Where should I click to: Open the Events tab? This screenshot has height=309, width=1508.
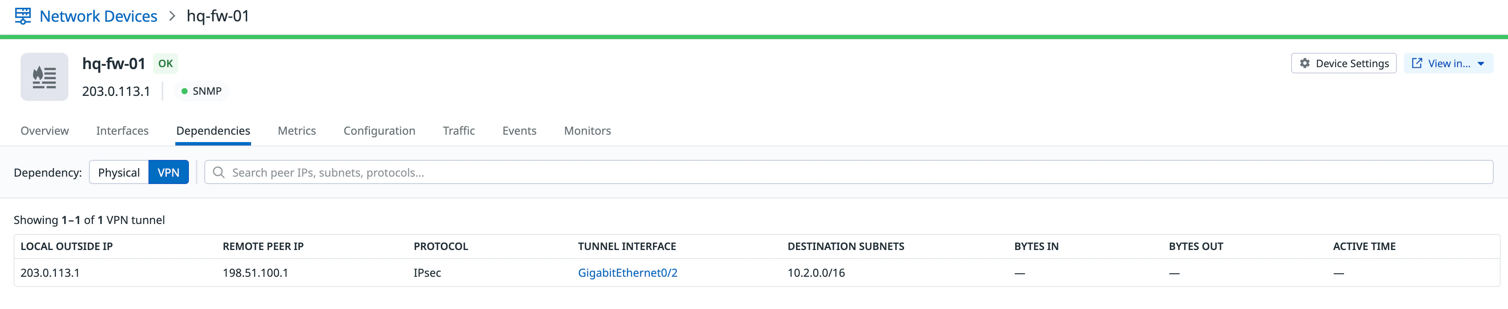point(519,130)
